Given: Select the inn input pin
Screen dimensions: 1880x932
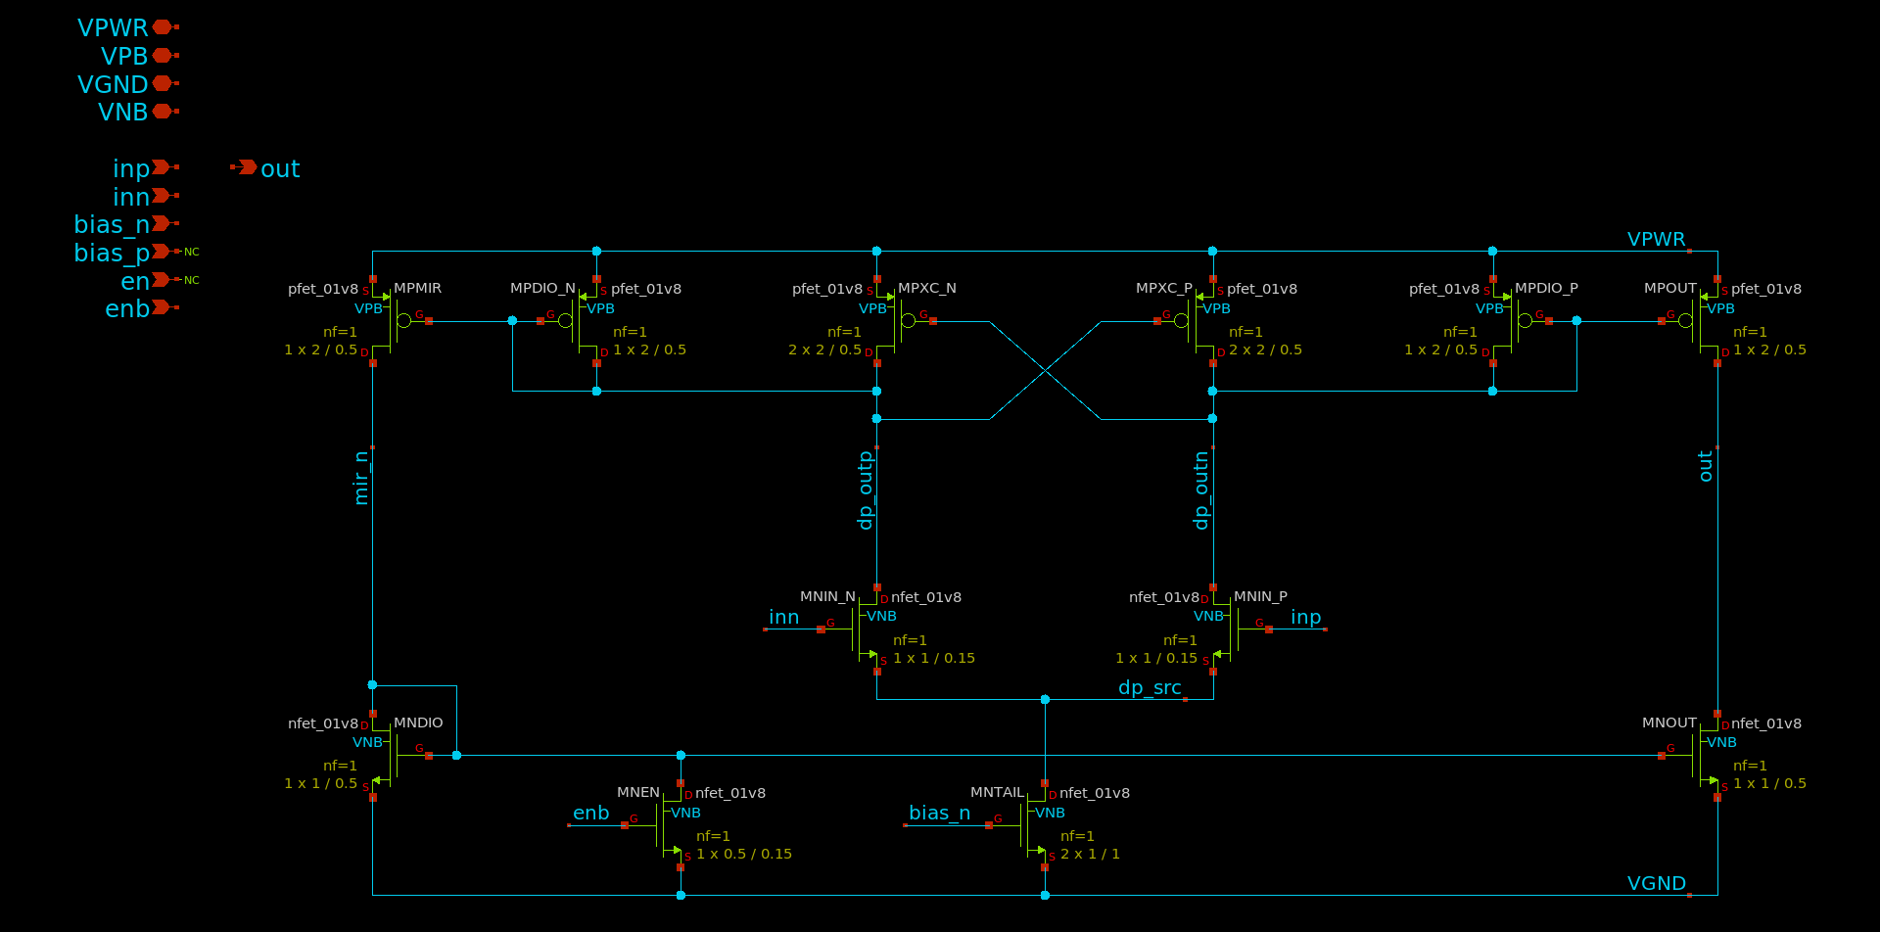Looking at the screenshot, I should pyautogui.click(x=164, y=196).
